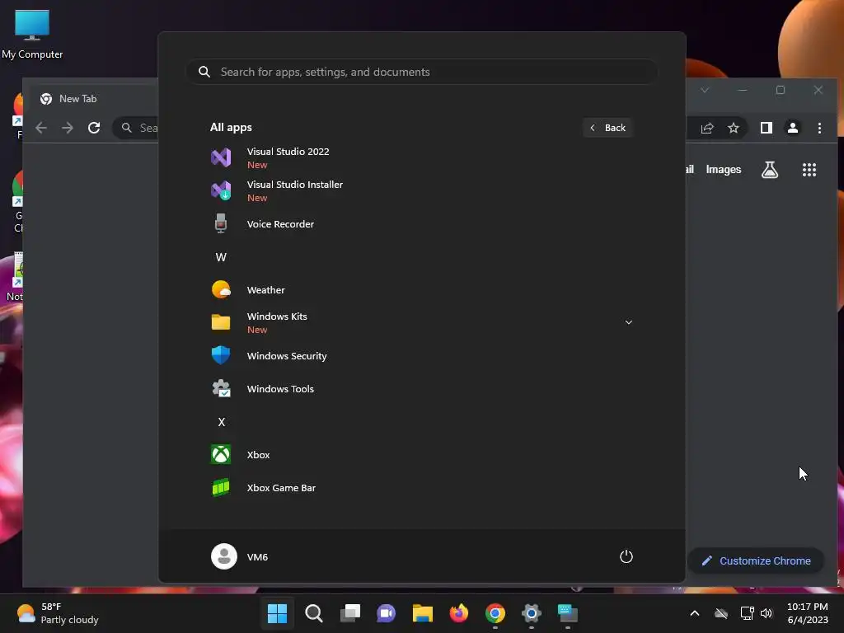Open clock and date flyout
Viewport: 844px width, 633px height.
(x=808, y=613)
